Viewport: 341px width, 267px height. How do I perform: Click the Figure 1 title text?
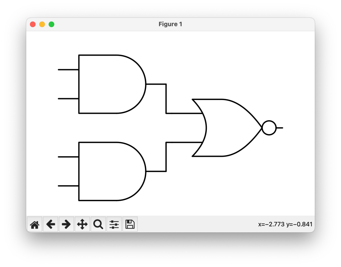(170, 24)
